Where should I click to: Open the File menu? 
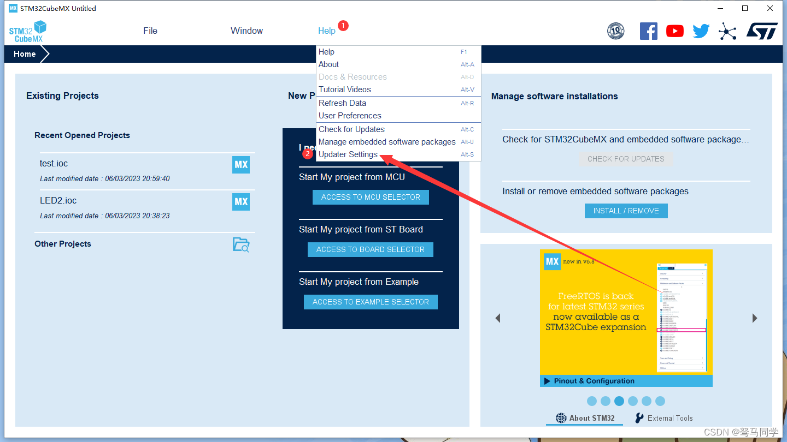click(150, 31)
